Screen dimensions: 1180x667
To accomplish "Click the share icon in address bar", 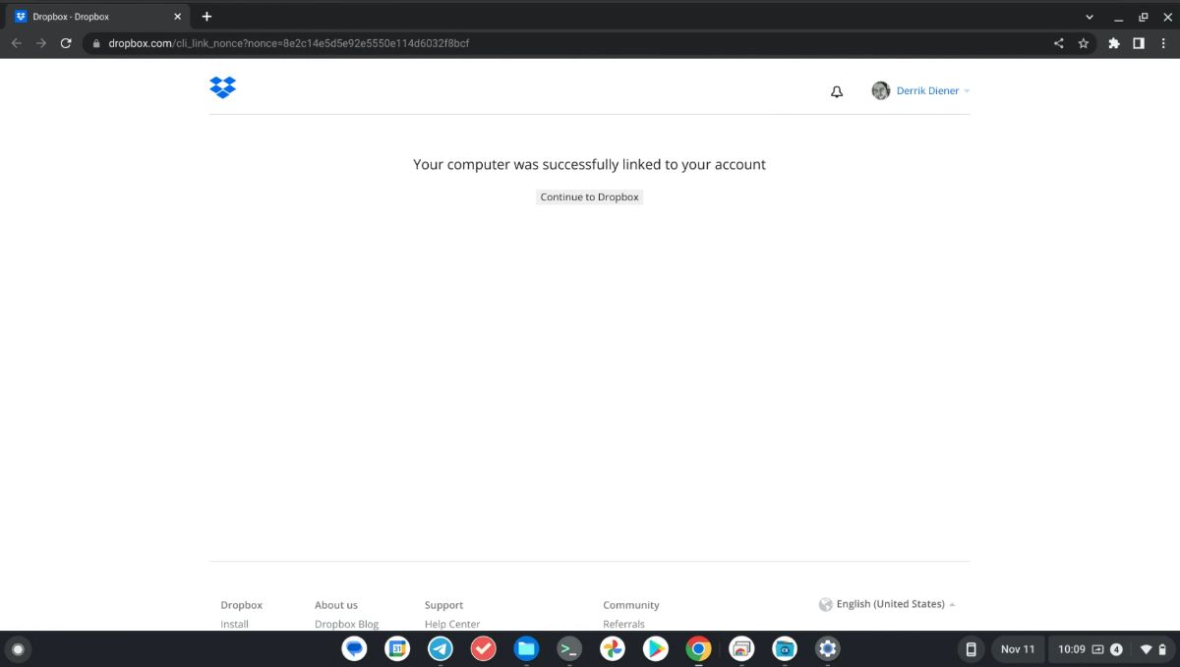I will [x=1059, y=43].
